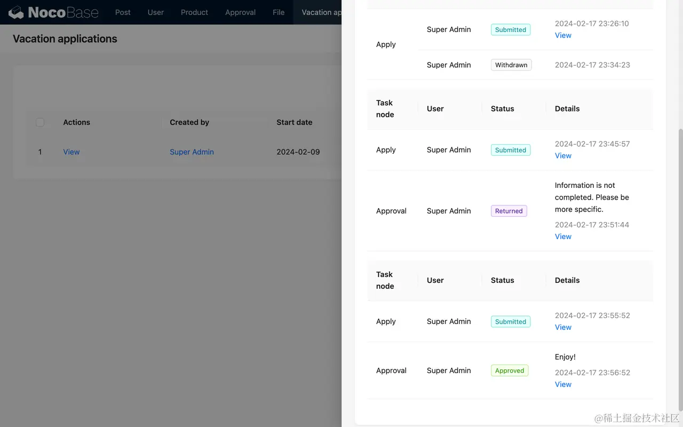Open View under 2024-02-17 23:45:57
The image size is (683, 427).
(563, 156)
